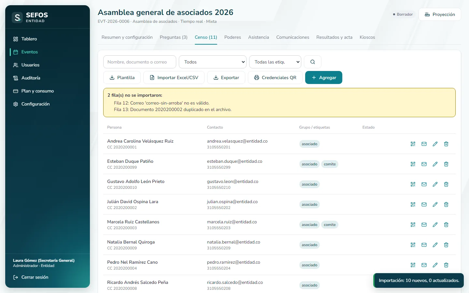Edit Andrea Carolina Velásquez Ruiz's record
The width and height of the screenshot is (469, 293).
(435, 144)
